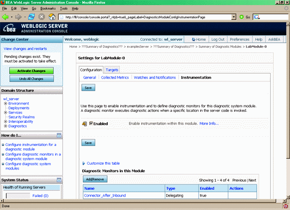Click the Firefox throbber icon
The height and width of the screenshot is (210, 290).
click(x=286, y=8)
